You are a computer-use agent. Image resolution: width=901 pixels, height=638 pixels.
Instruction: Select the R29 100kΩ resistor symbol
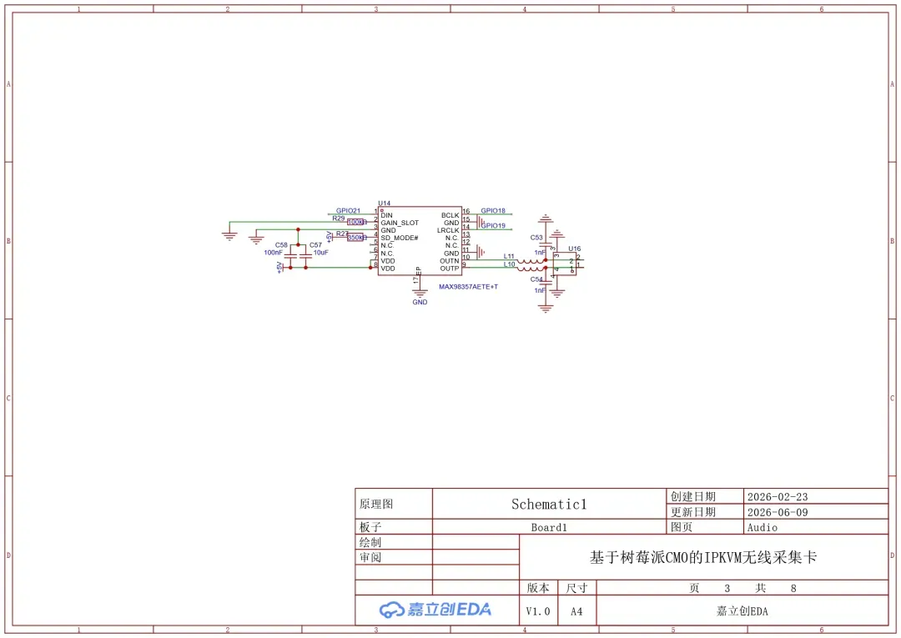pyautogui.click(x=356, y=222)
